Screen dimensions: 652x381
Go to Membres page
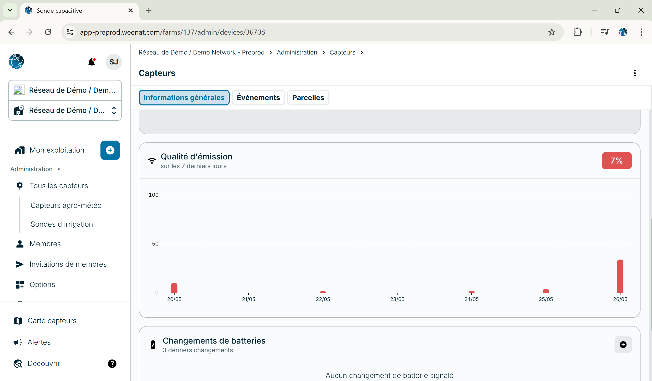click(45, 244)
